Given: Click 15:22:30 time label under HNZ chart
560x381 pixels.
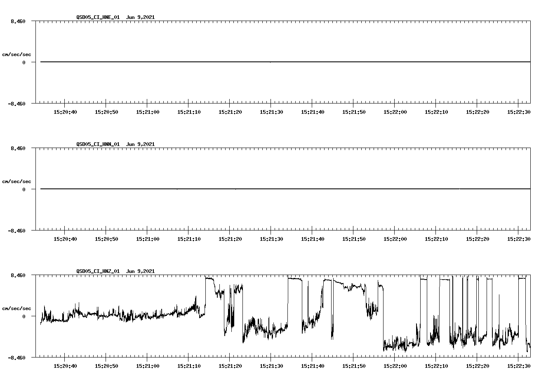Looking at the screenshot, I should (x=519, y=366).
